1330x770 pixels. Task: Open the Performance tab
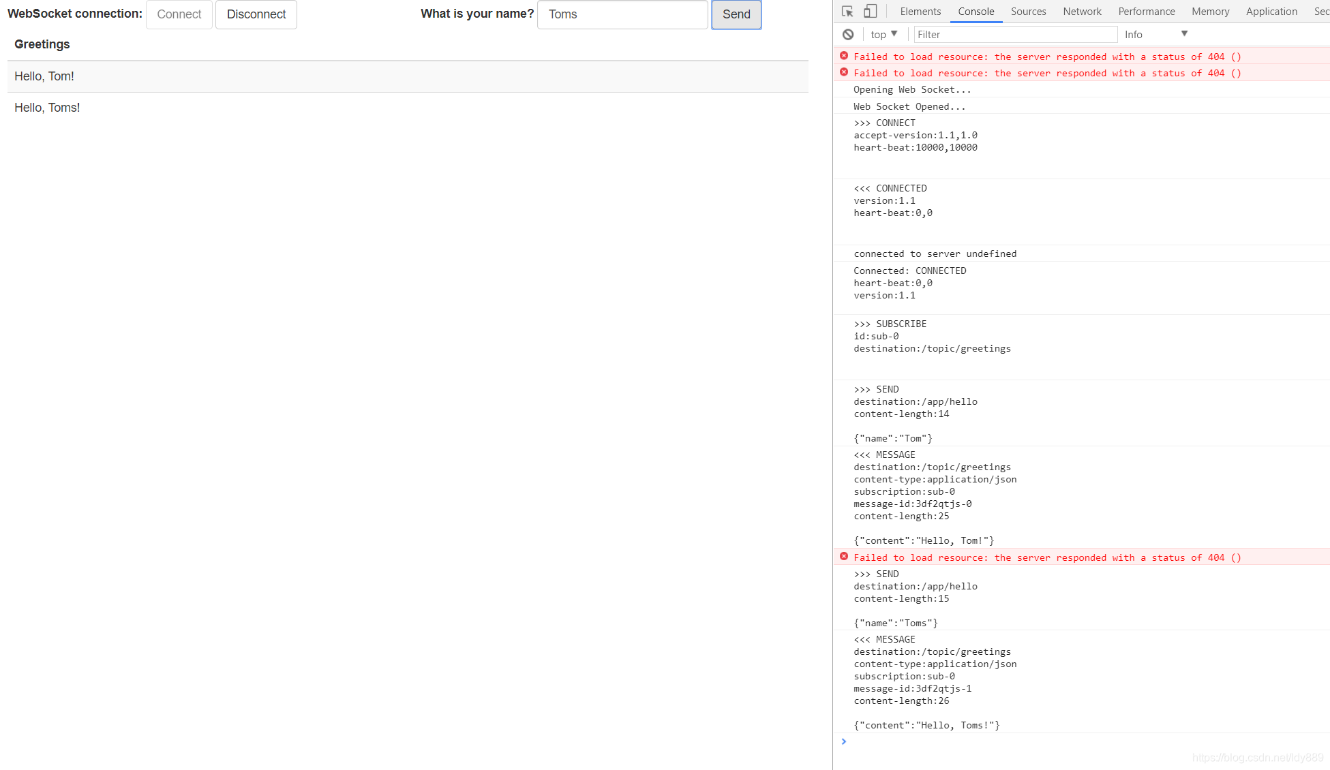[x=1146, y=12]
